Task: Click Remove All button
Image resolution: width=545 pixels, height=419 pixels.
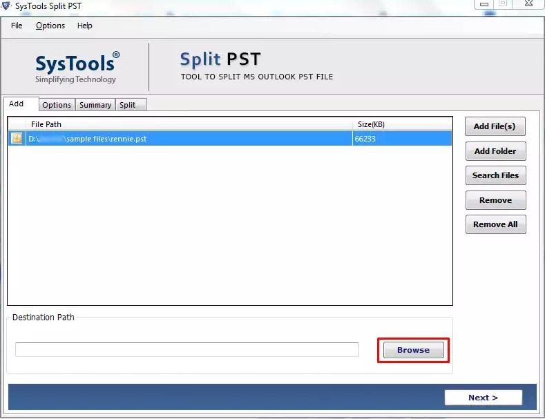Action: [495, 224]
